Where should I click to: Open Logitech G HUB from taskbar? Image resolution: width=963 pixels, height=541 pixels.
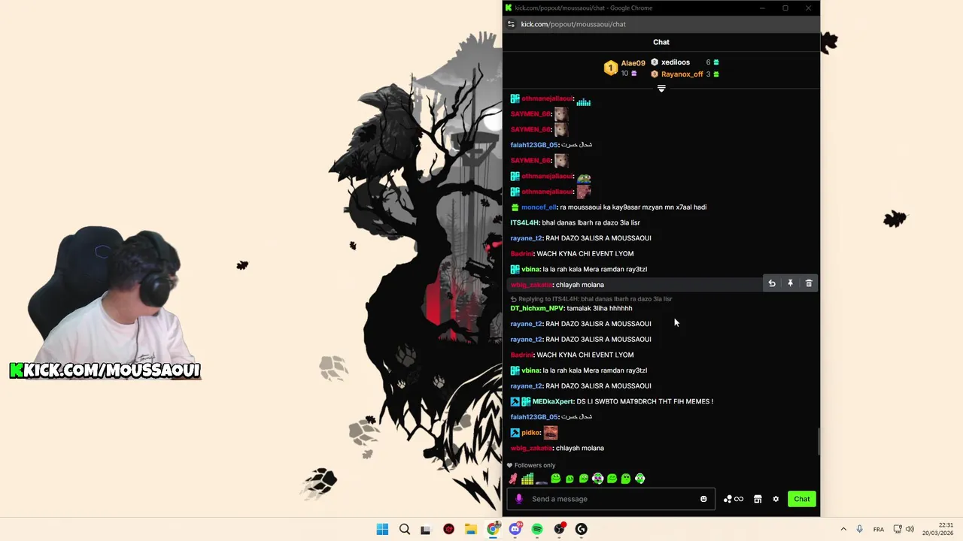[x=581, y=529]
